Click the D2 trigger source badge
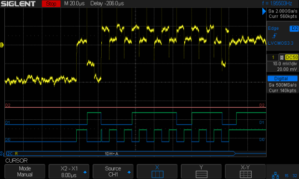 (x=294, y=28)
